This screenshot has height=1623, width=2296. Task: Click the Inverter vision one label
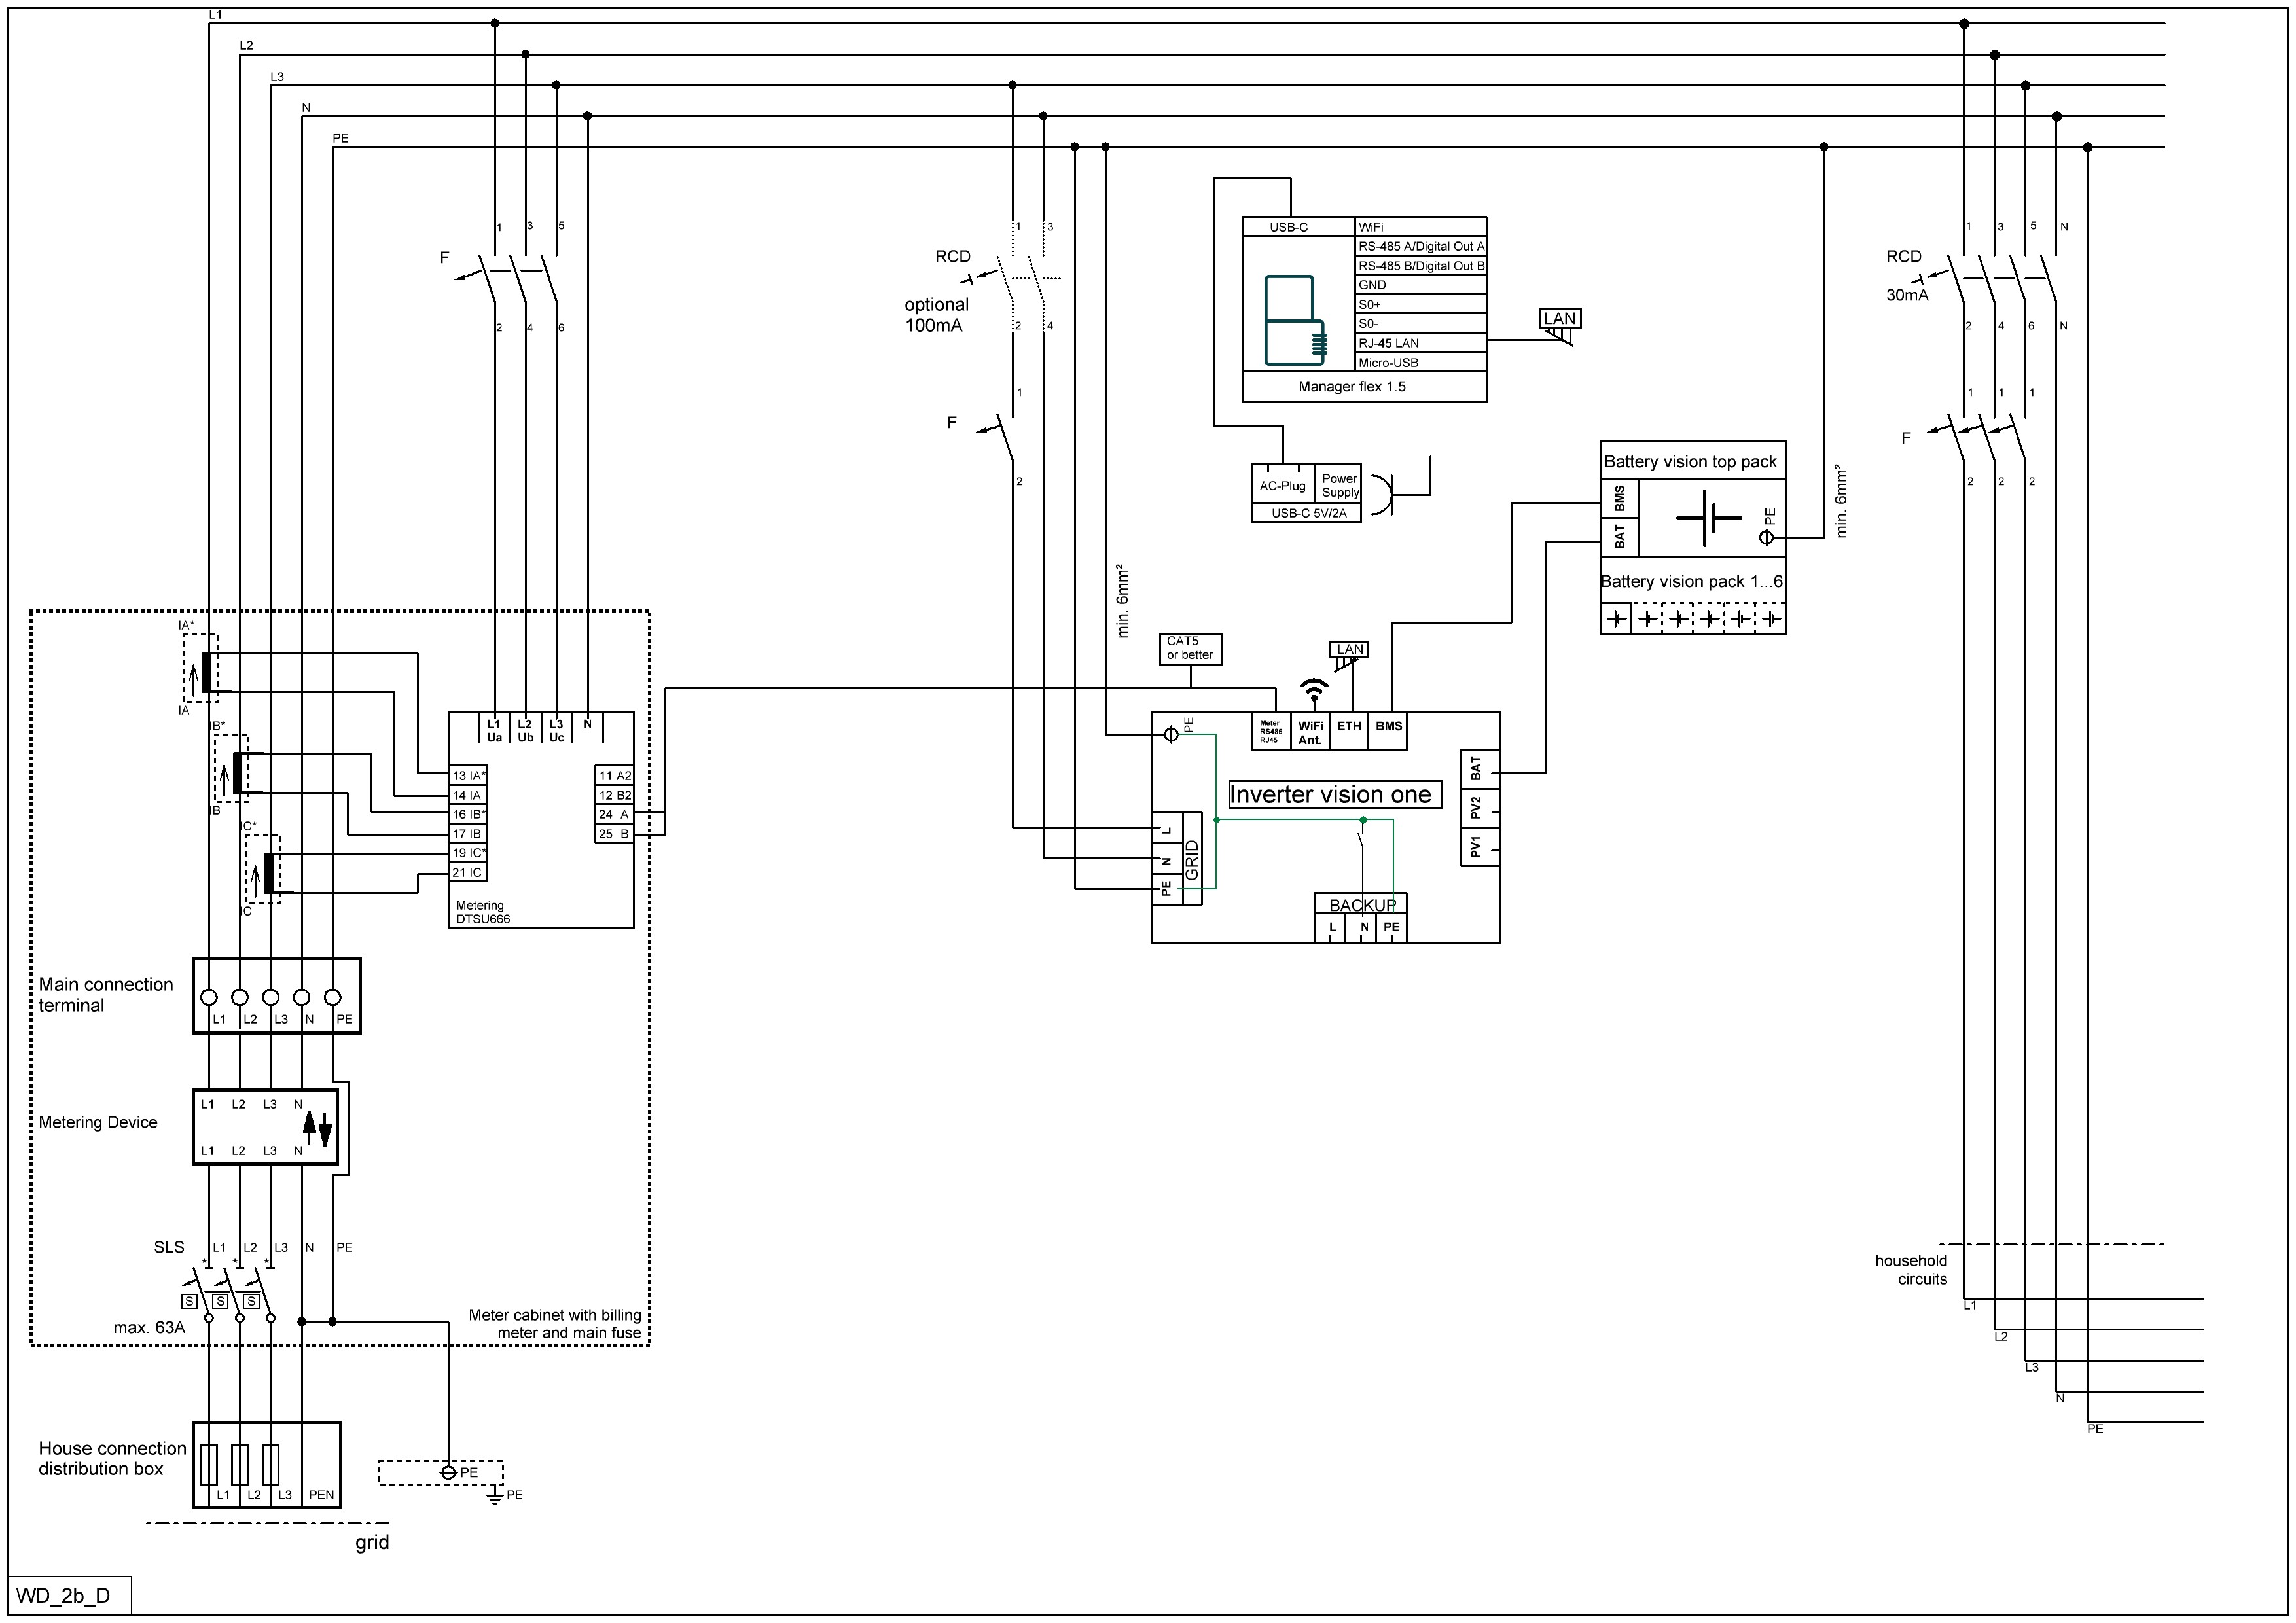tap(1334, 795)
